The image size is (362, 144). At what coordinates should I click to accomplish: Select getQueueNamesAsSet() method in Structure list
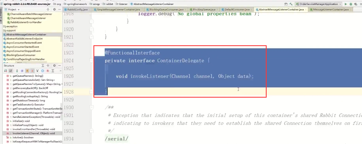click(30, 80)
